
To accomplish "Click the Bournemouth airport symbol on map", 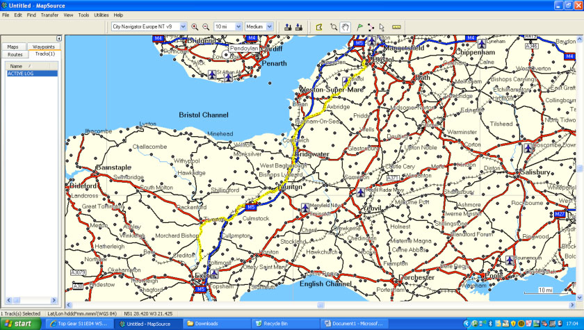I will [510, 260].
